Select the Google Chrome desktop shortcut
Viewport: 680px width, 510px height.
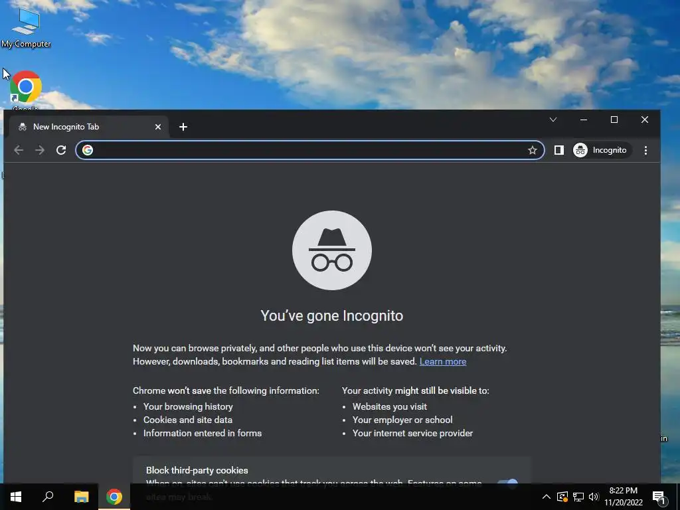[x=26, y=90]
